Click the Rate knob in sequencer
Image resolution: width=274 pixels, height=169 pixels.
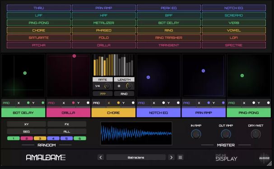pos(107,86)
